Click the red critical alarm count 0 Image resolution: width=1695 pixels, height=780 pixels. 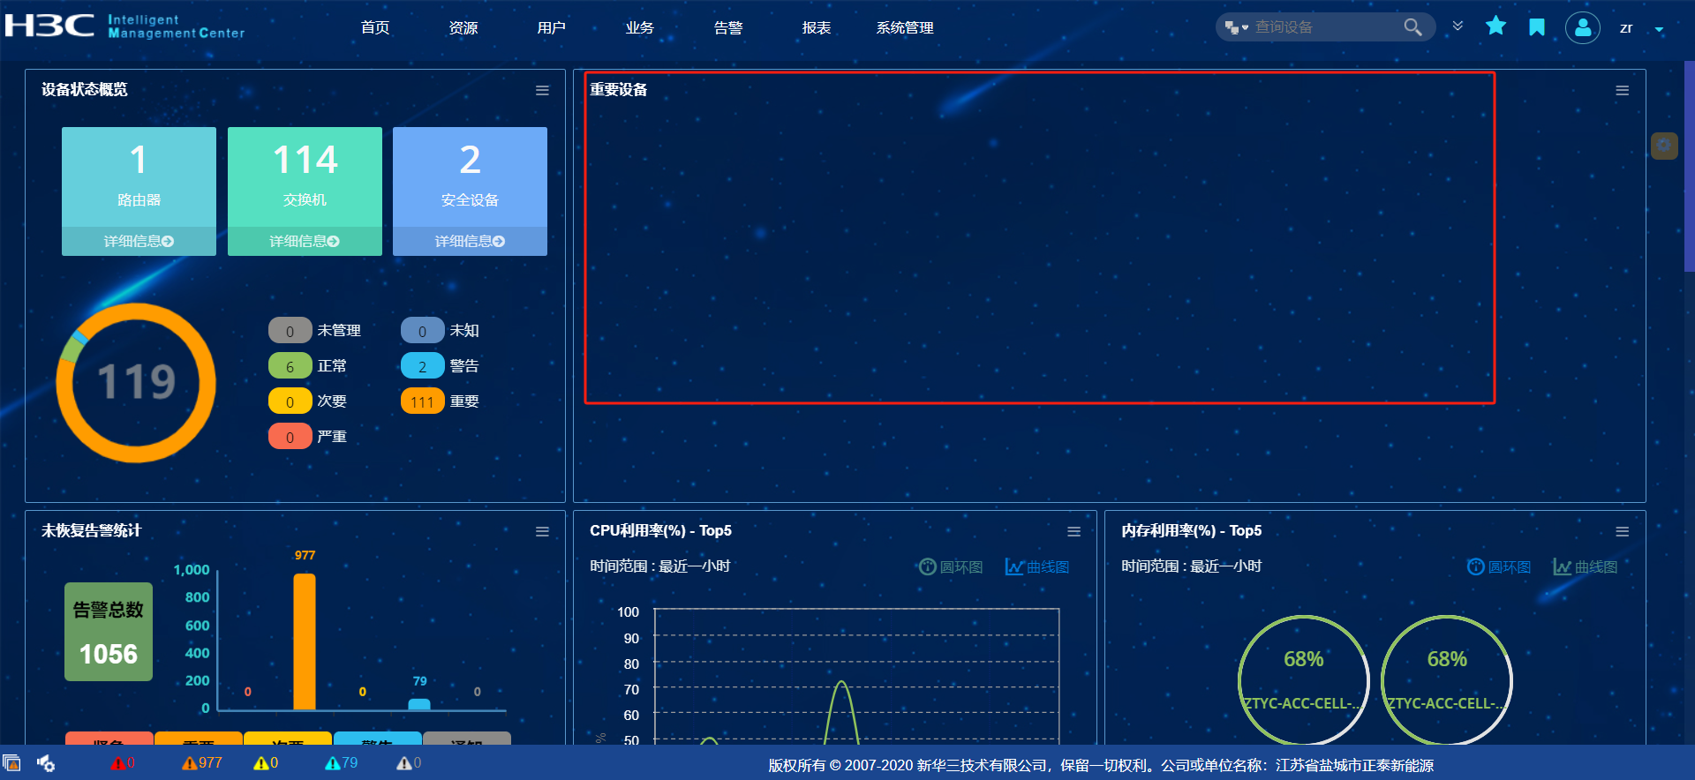click(x=124, y=762)
